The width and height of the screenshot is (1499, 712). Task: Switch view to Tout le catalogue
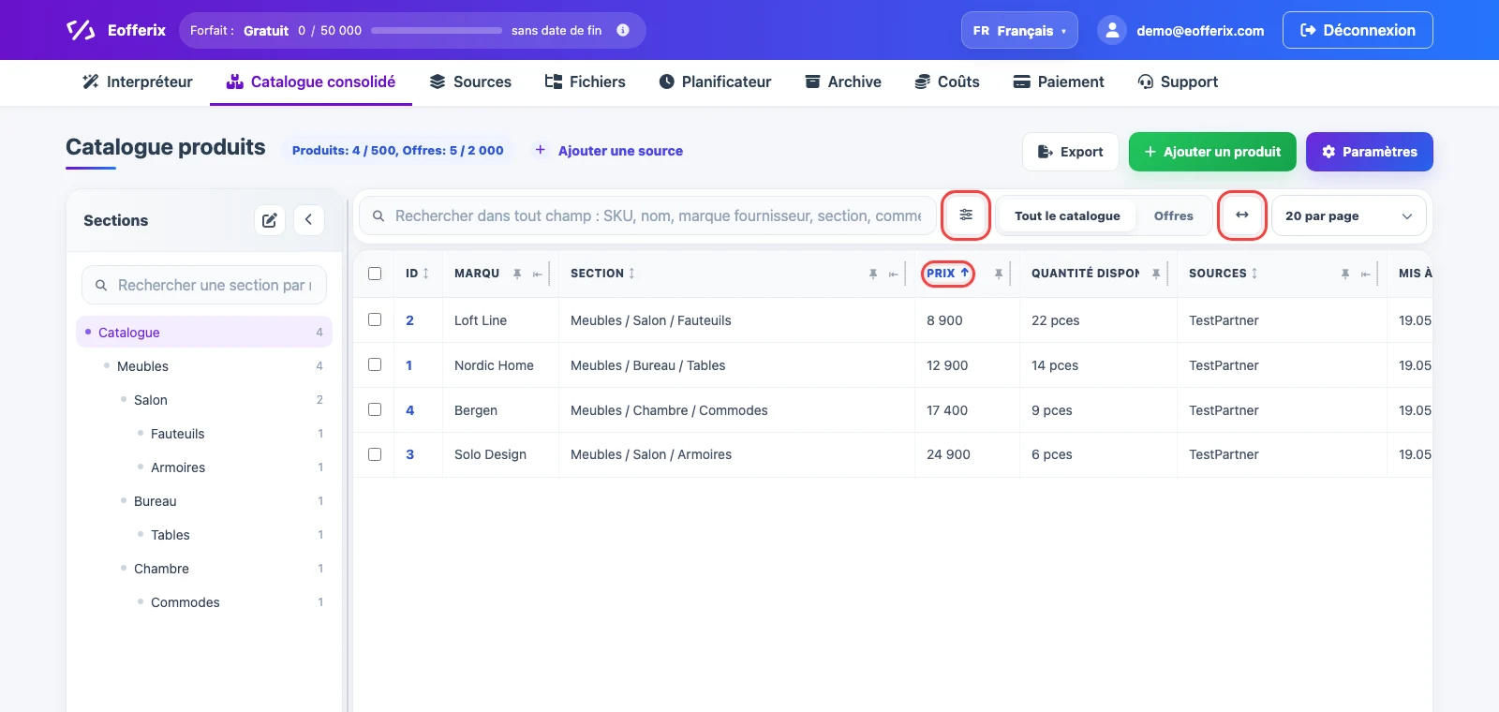coord(1067,215)
